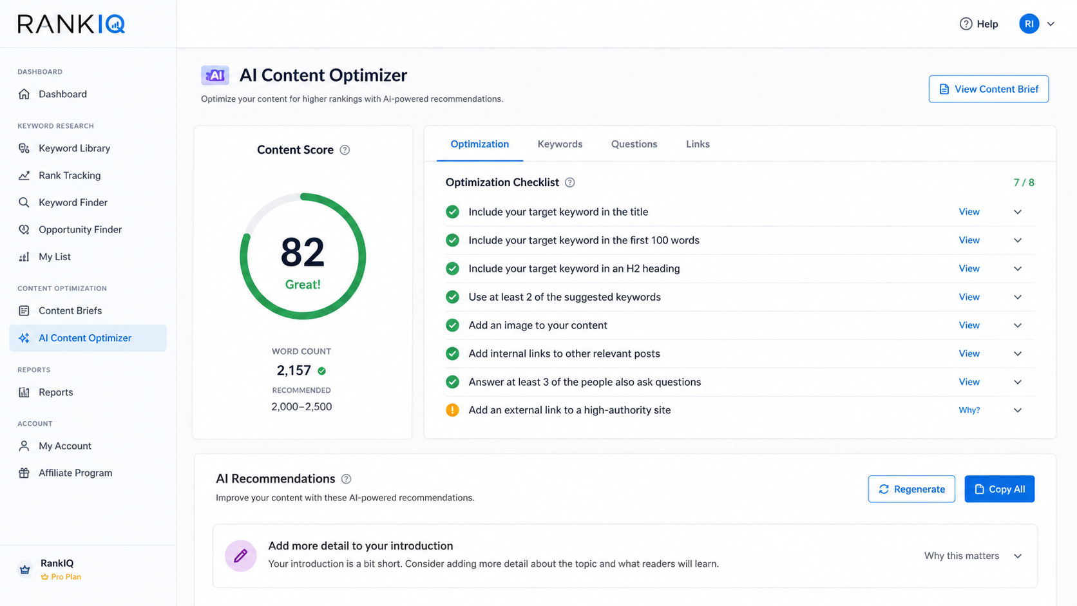Click the AI Recommendations info icon

coord(346,479)
